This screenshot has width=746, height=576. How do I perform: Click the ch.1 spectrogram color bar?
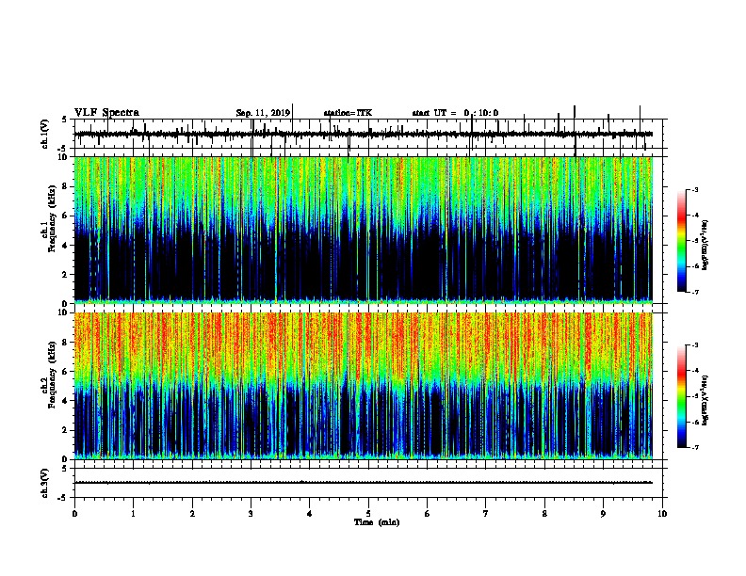[x=681, y=241]
